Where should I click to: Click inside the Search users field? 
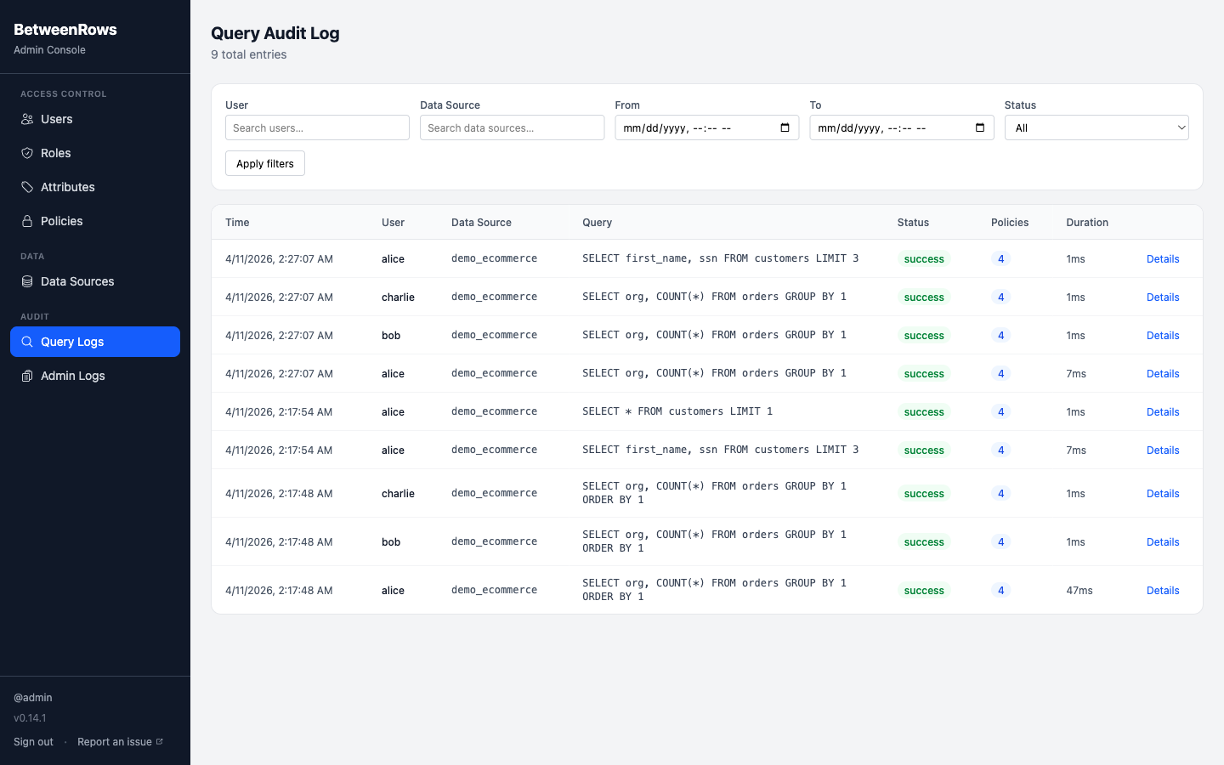pyautogui.click(x=317, y=127)
